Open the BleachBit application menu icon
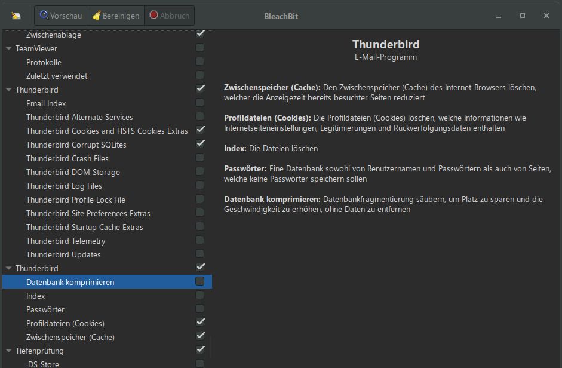 (x=16, y=16)
